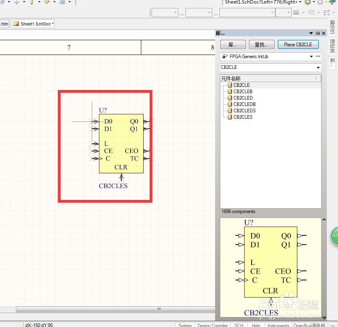Image resolution: width=338 pixels, height=327 pixels.
Task: Click the U? designator on the schematic
Action: point(103,110)
